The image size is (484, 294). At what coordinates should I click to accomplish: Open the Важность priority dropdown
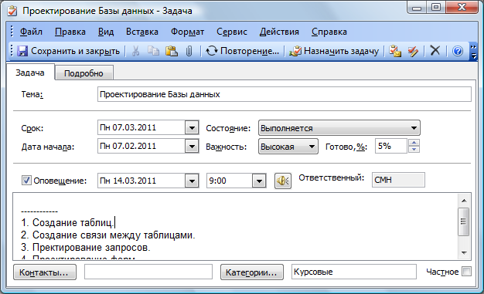288,147
